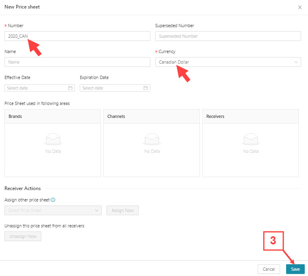Viewport: 308px width, 276px height.
Task: Close the New Price sheet dialog
Action: click(x=300, y=7)
